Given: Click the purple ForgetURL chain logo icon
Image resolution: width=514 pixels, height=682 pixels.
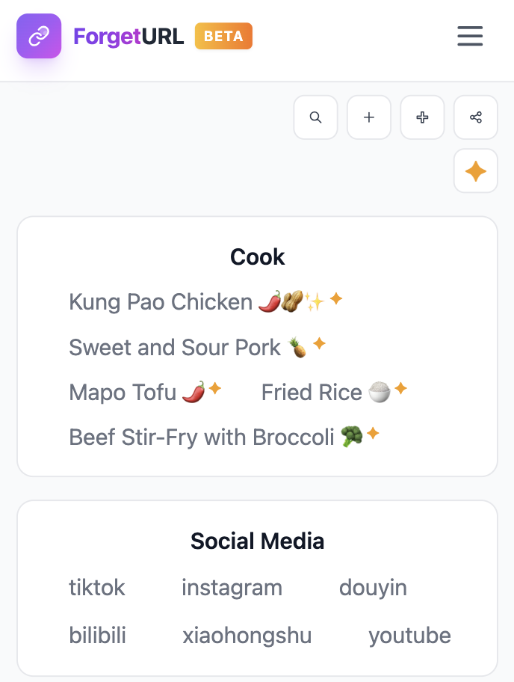Looking at the screenshot, I should 39,36.
